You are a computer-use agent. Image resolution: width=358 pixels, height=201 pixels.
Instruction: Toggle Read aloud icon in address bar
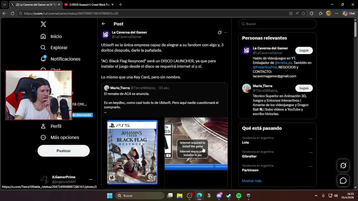297,13
